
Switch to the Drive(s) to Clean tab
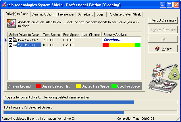pos(17,14)
